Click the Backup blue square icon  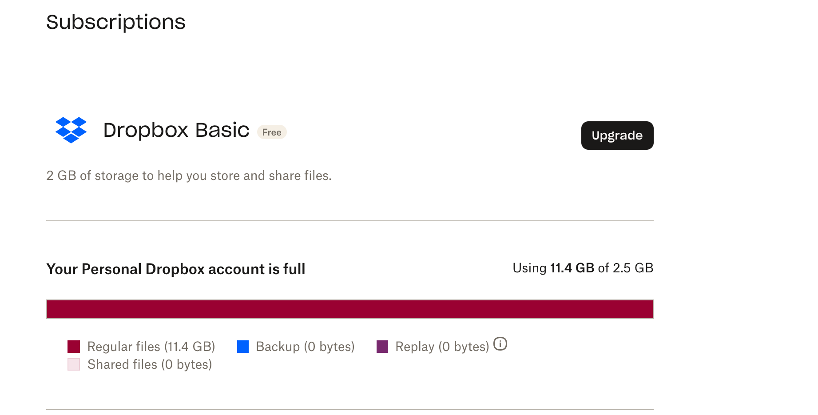click(243, 346)
